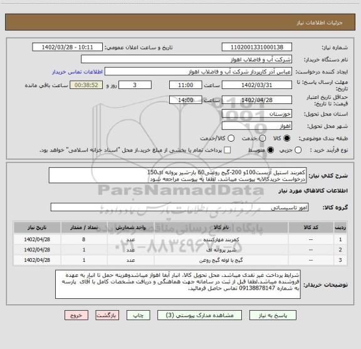Open 'مشاهده مدارک پیوستی (3)' button
The height and width of the screenshot is (349, 361).
pyautogui.click(x=199, y=315)
